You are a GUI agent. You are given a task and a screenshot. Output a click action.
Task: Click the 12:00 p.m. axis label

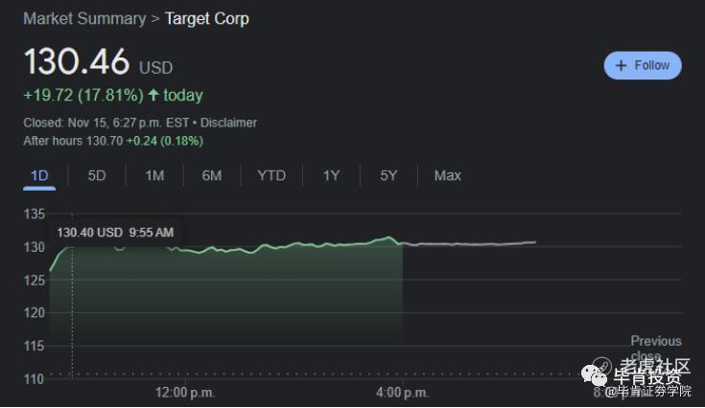[x=185, y=393]
